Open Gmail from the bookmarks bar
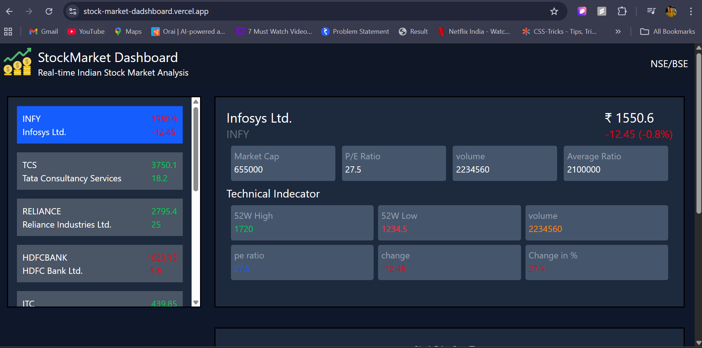The image size is (702, 348). [43, 32]
